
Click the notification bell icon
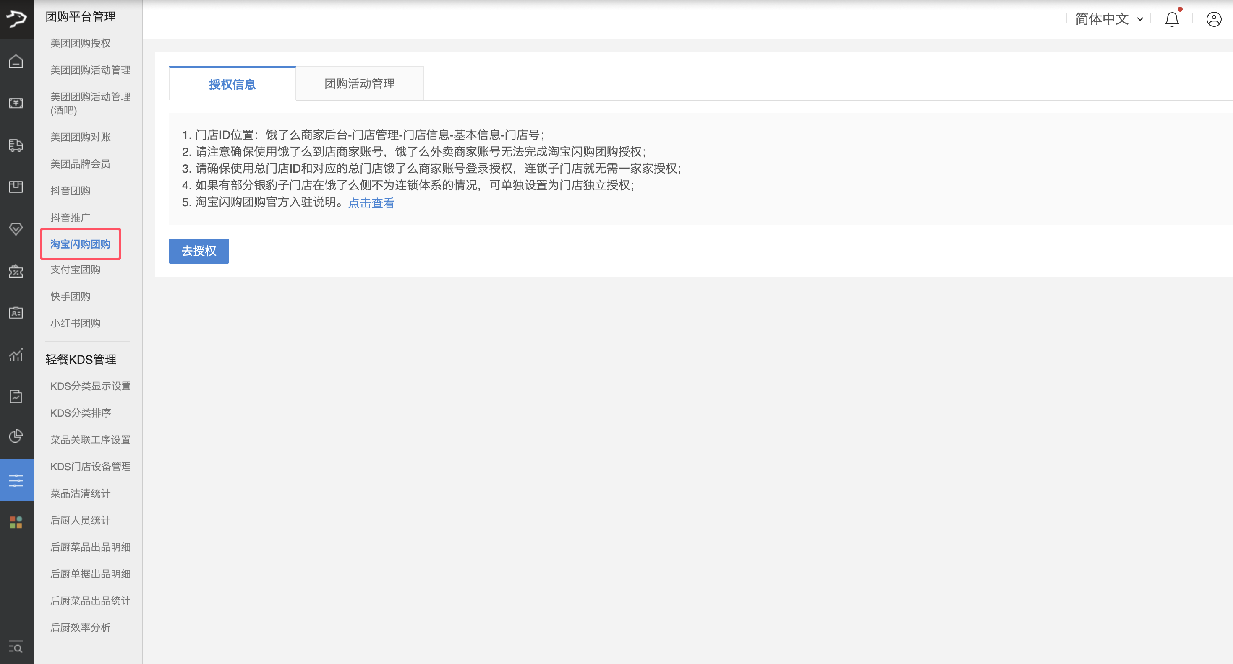(1171, 20)
